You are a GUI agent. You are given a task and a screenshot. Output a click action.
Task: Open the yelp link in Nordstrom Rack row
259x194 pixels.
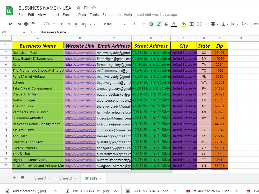pyautogui.click(x=80, y=53)
